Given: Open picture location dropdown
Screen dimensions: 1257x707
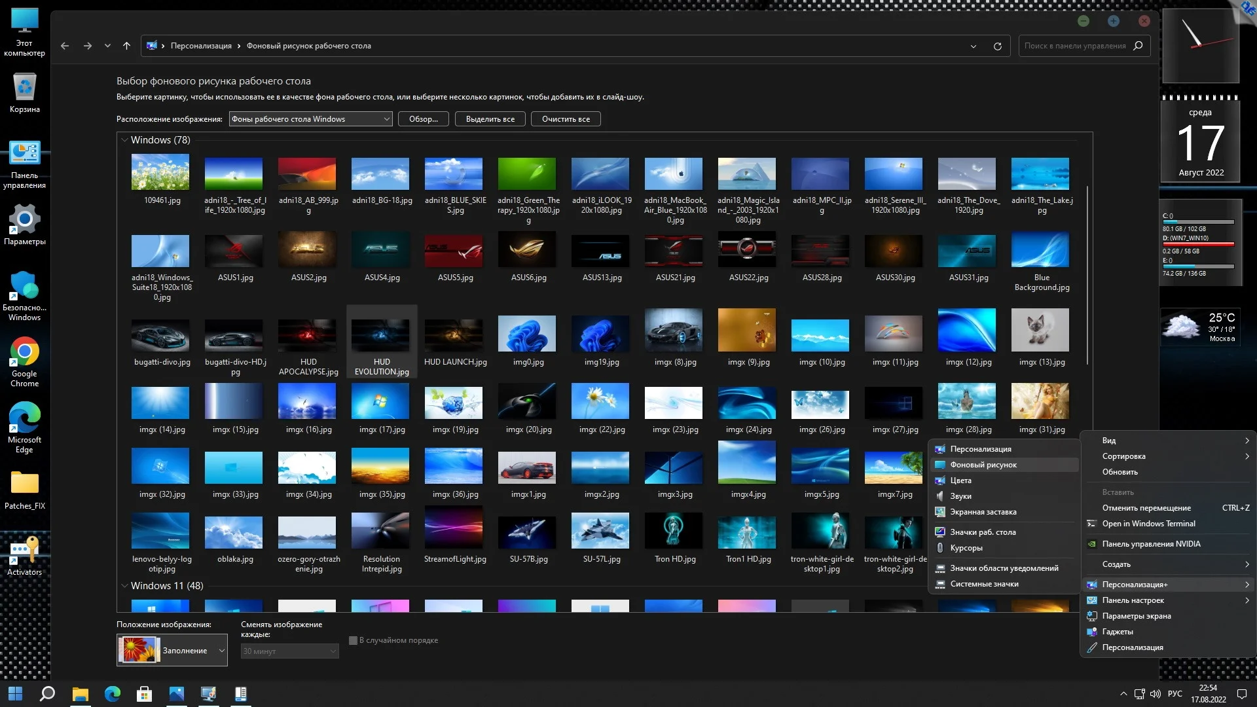Looking at the screenshot, I should (x=310, y=119).
